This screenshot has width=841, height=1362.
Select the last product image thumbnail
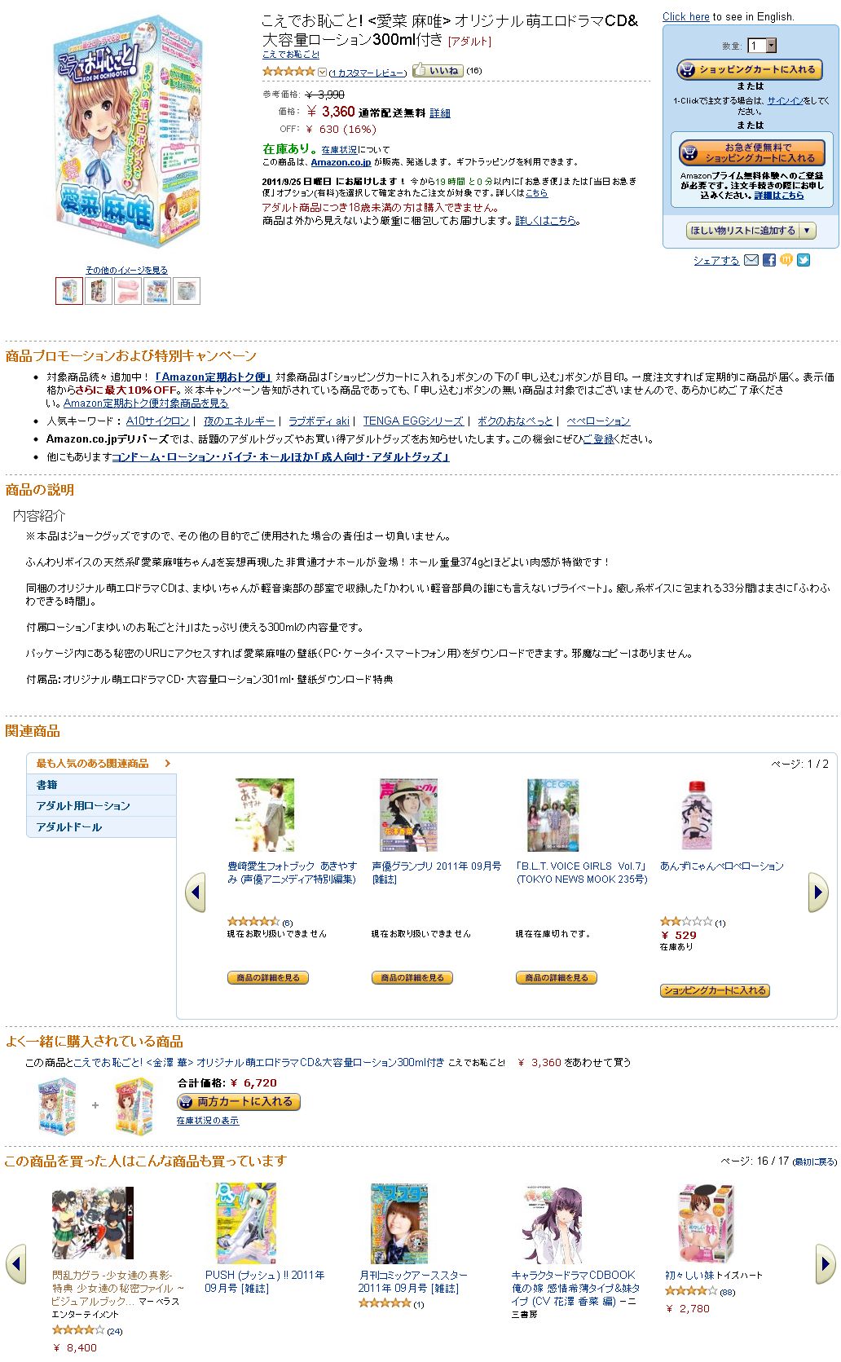187,291
